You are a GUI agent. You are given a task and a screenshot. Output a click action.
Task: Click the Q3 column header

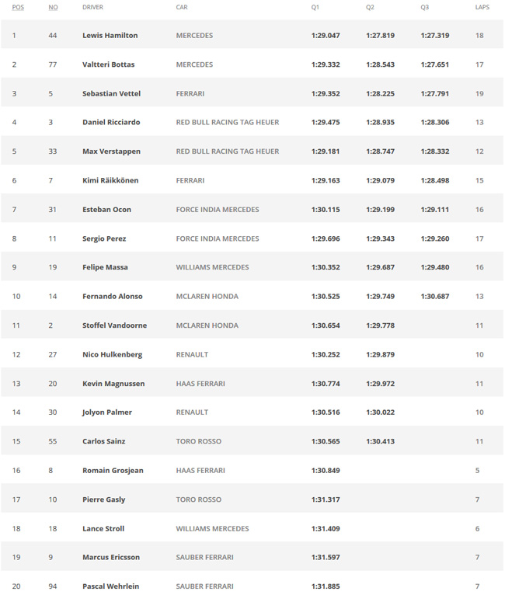(x=424, y=7)
